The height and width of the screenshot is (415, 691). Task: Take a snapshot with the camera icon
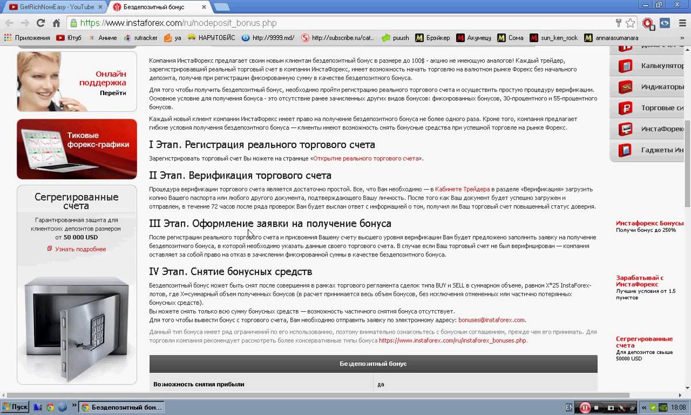point(610,408)
